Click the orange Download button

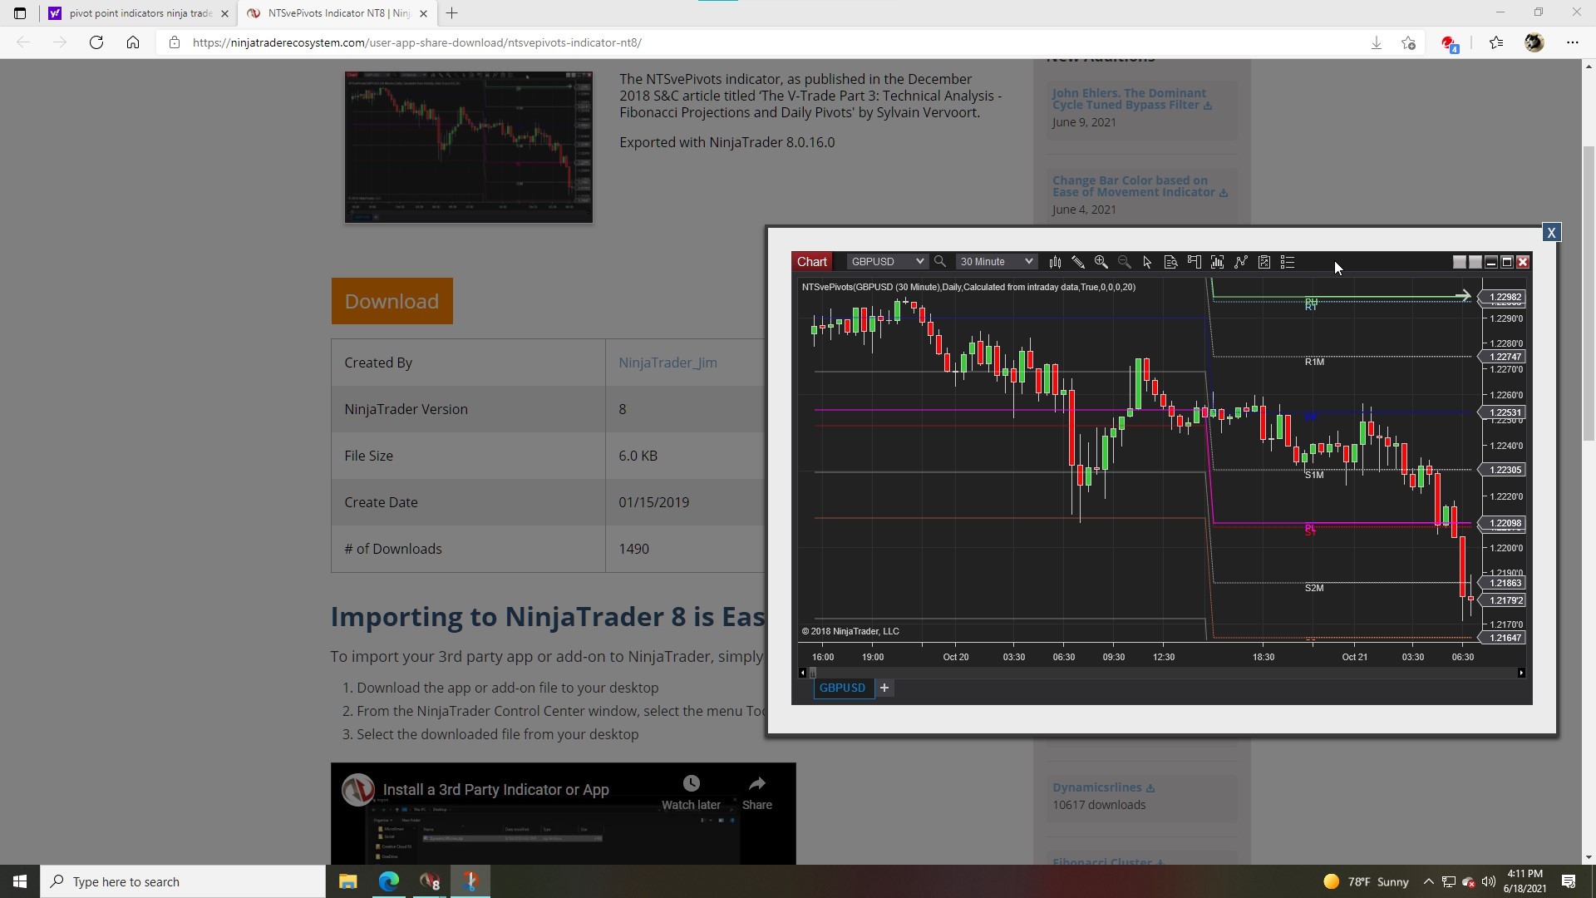[392, 301]
